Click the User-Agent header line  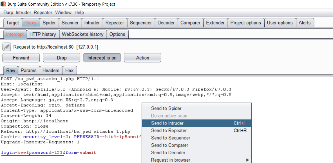pyautogui.click(x=116, y=89)
